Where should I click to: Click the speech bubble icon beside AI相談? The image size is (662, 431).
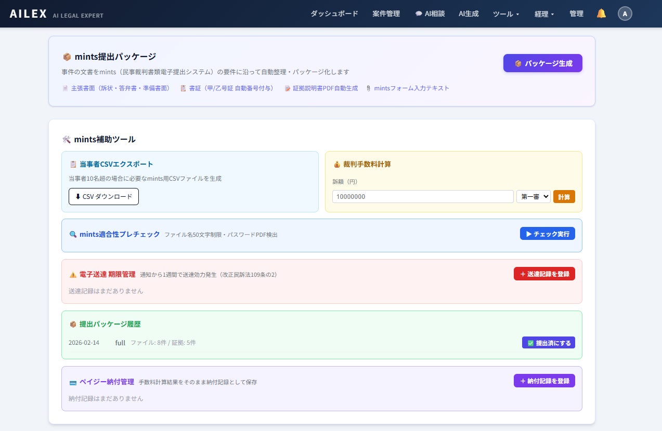[x=419, y=14]
